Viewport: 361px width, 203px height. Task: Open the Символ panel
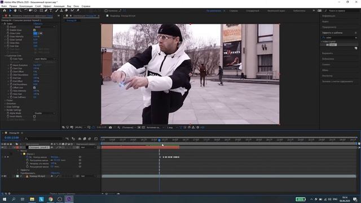coord(326,64)
